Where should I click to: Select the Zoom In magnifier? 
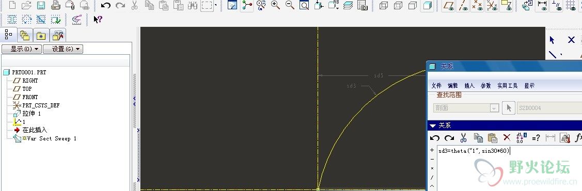click(x=275, y=5)
